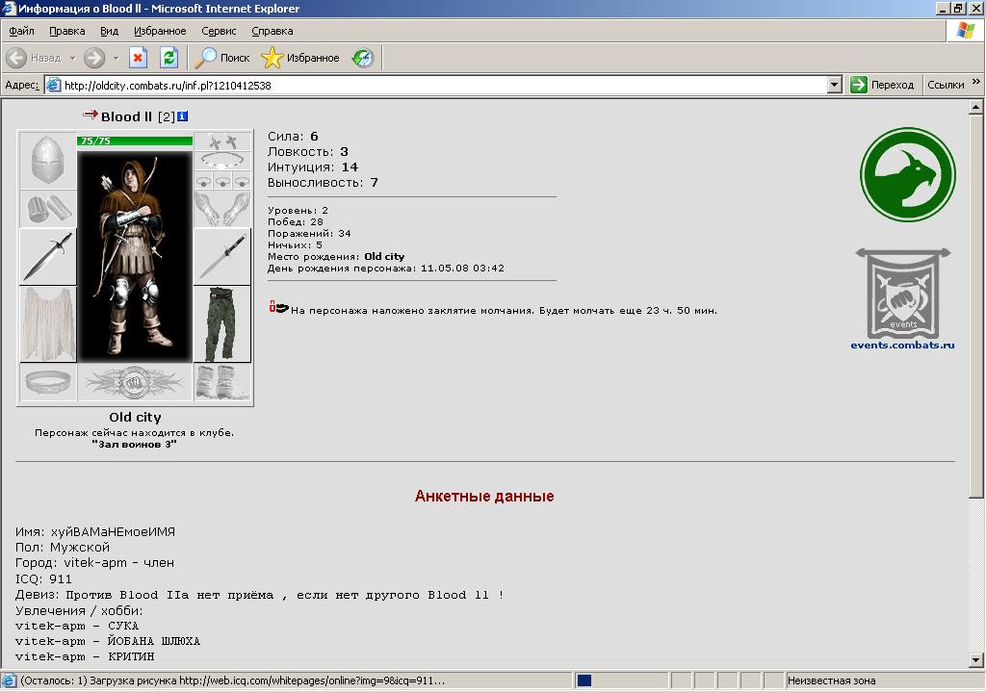Viewport: 986px width, 693px height.
Task: Click the vertical scrollbar down arrow
Action: [976, 660]
